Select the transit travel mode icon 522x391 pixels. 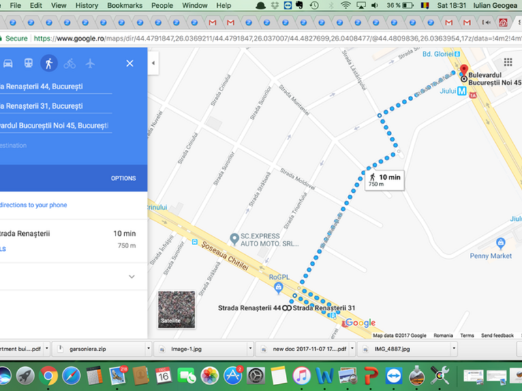coord(28,63)
